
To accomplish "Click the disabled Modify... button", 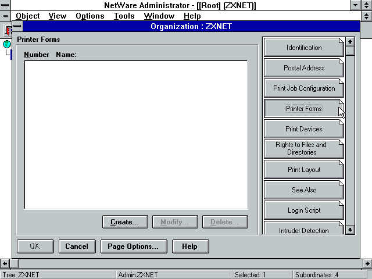I will 175,222.
